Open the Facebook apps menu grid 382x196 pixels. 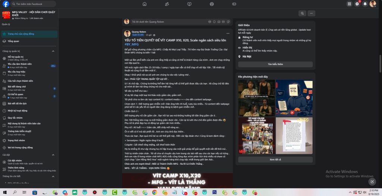[x=349, y=4]
